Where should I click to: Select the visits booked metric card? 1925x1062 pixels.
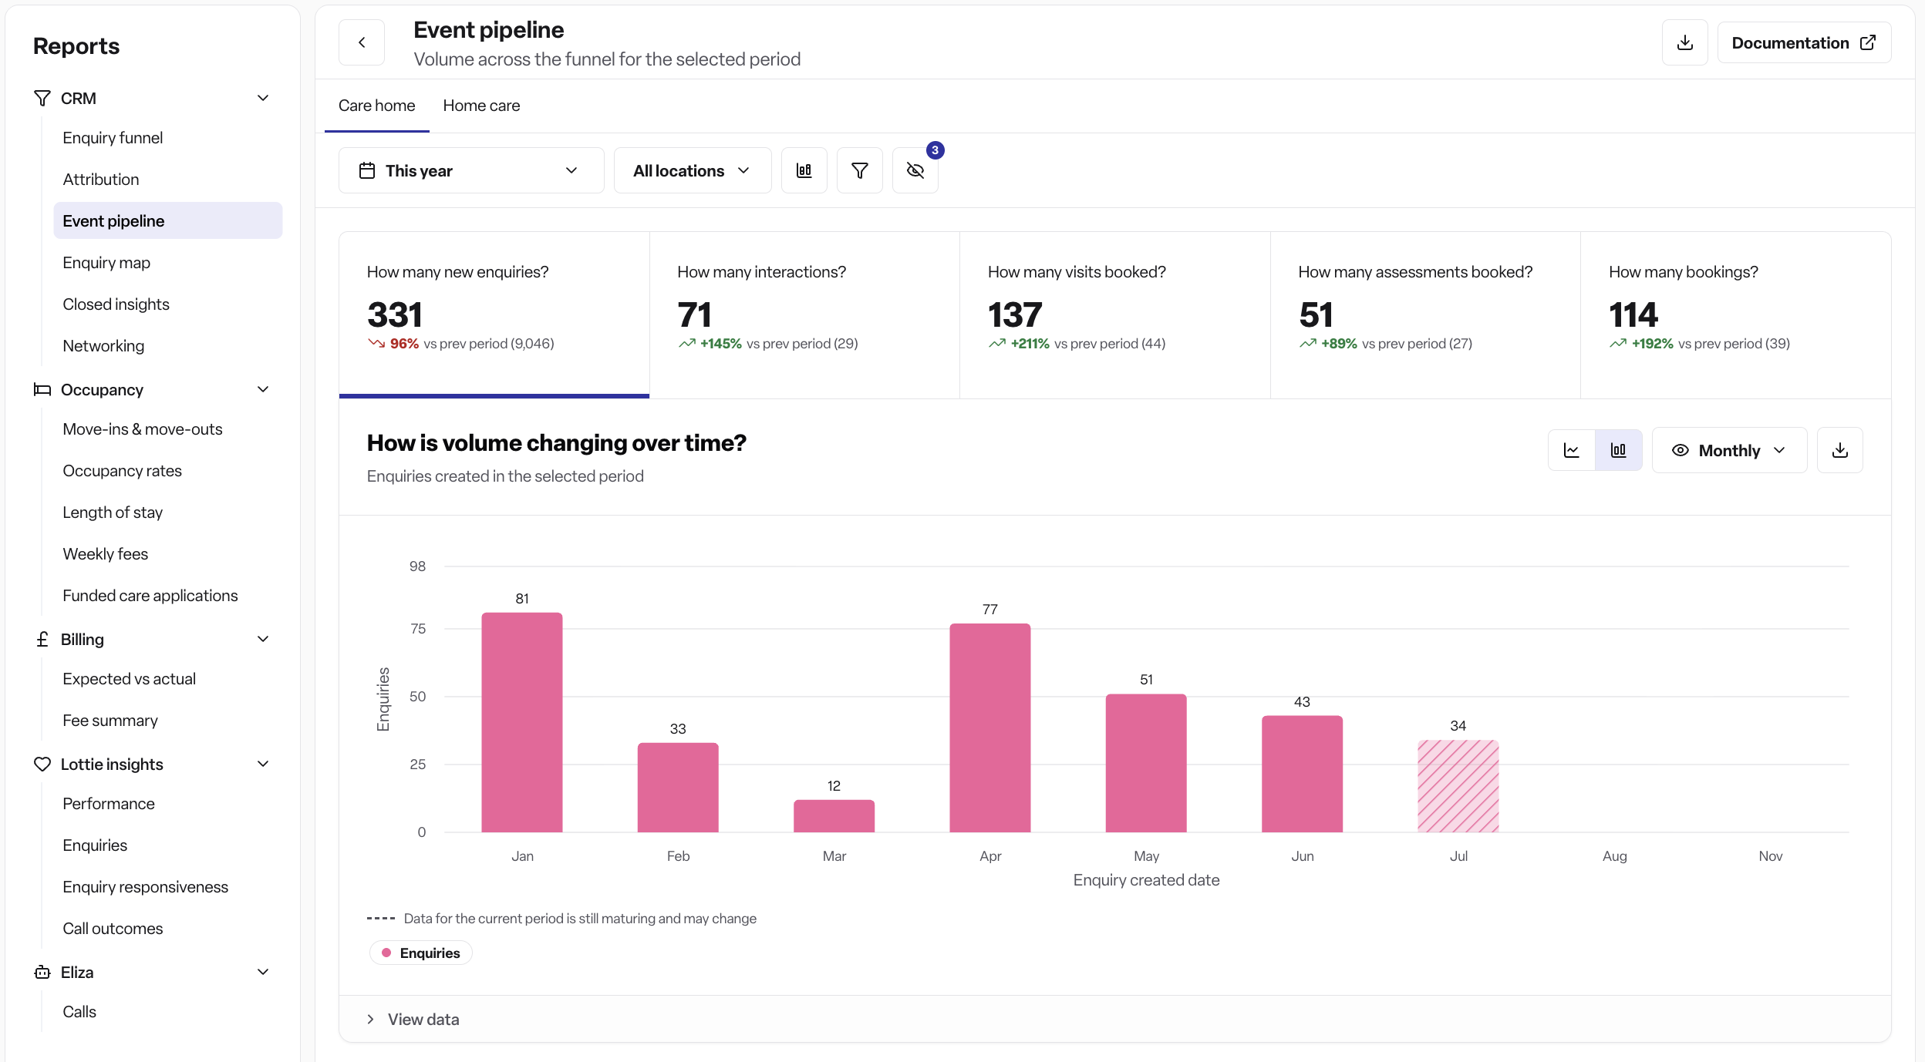point(1115,315)
